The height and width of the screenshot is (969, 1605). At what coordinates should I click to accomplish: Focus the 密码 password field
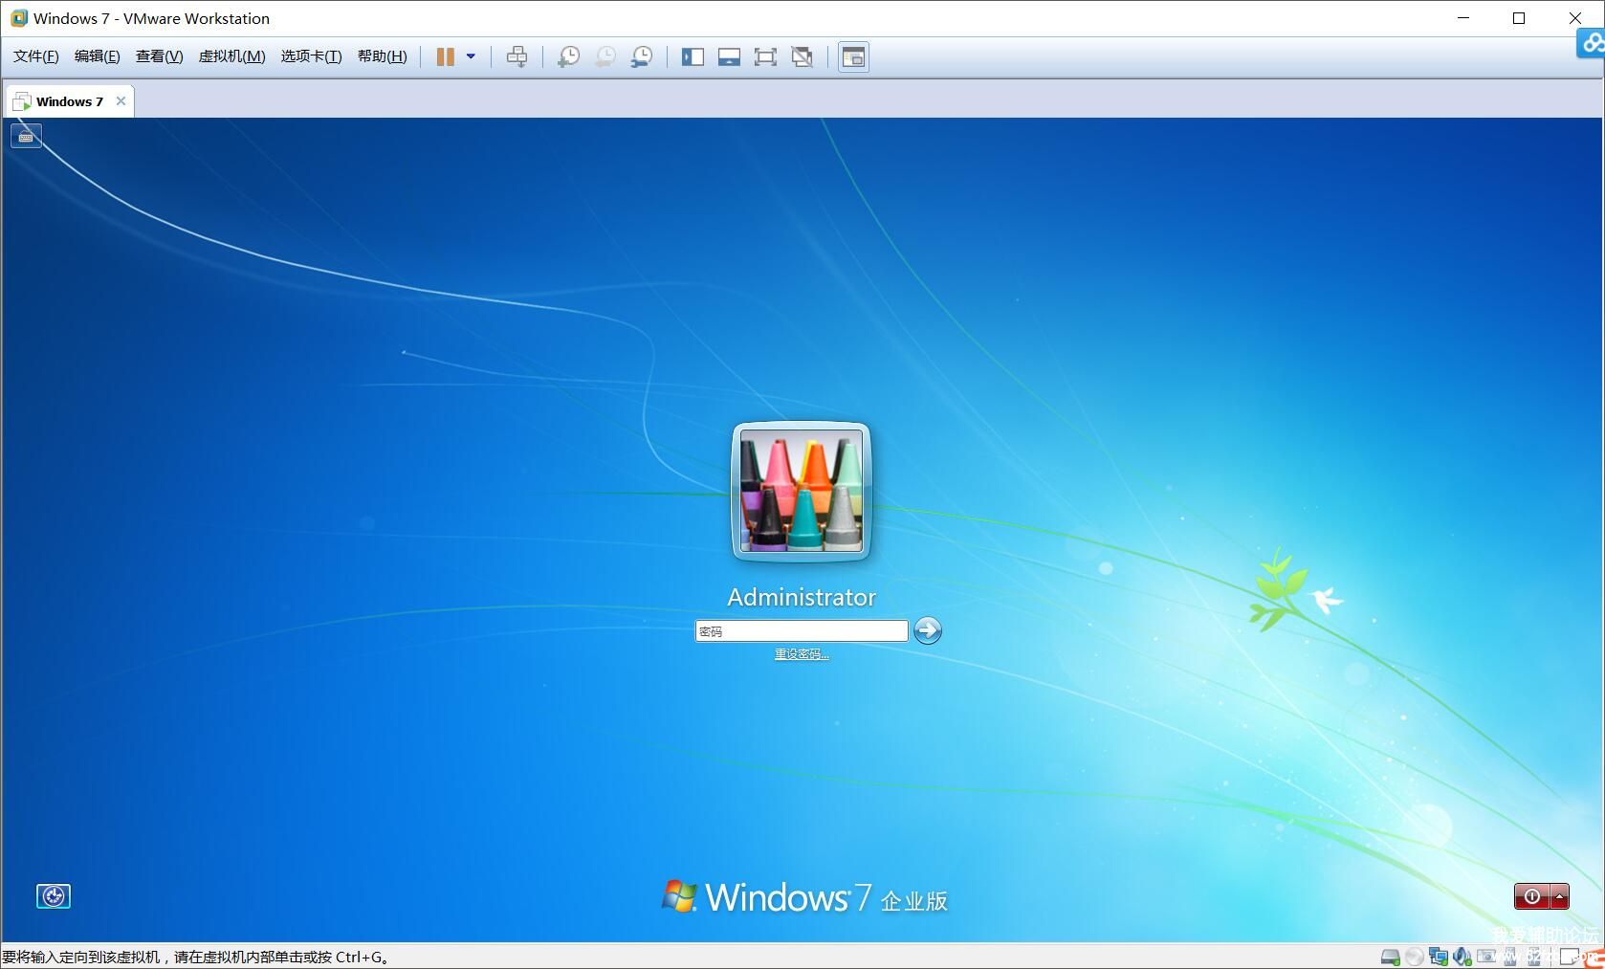tap(801, 630)
